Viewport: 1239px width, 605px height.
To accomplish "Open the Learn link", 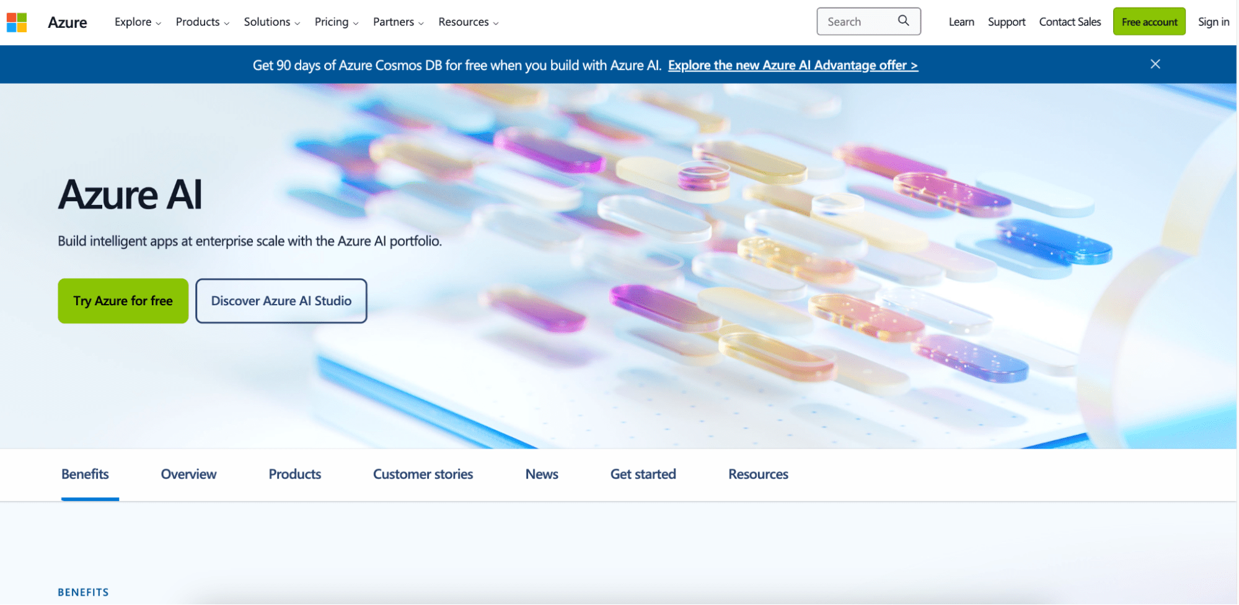I will tap(961, 22).
